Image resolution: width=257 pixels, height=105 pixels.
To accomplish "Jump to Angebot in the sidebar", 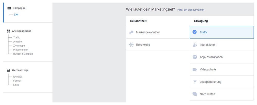I will (18, 42).
